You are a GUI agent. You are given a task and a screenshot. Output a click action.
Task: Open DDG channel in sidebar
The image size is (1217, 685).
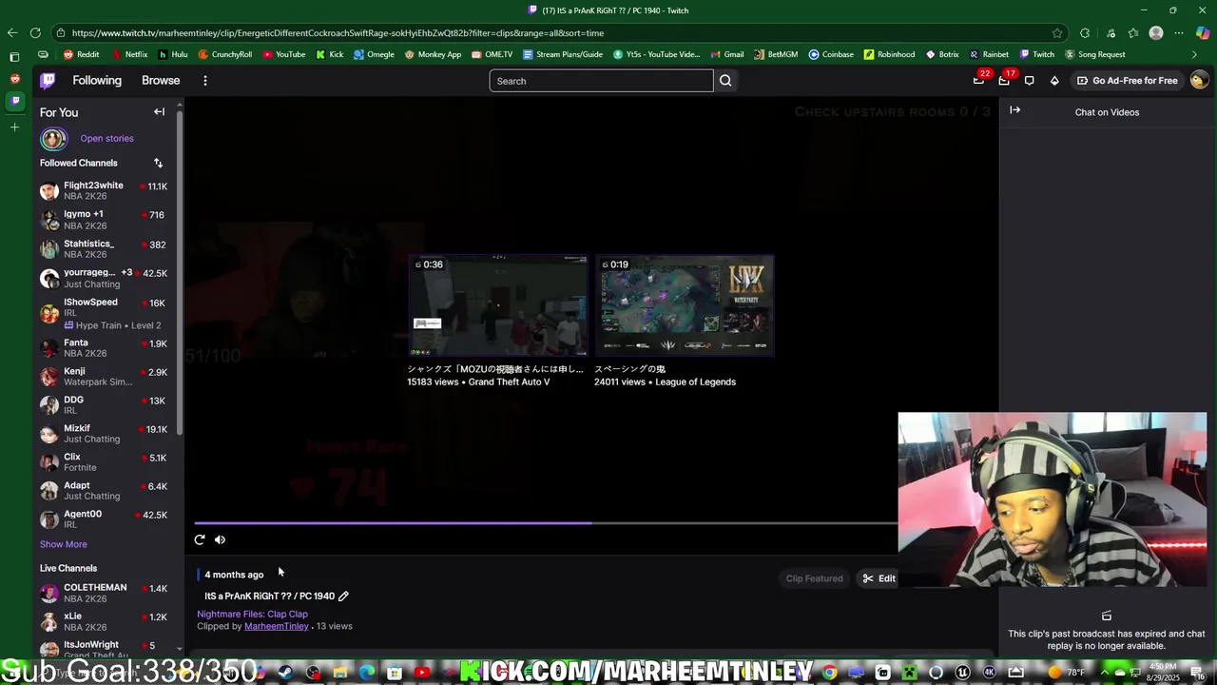tap(105, 404)
